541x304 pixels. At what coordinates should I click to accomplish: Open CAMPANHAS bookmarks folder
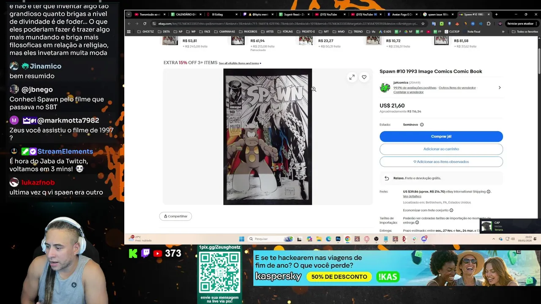click(224, 32)
